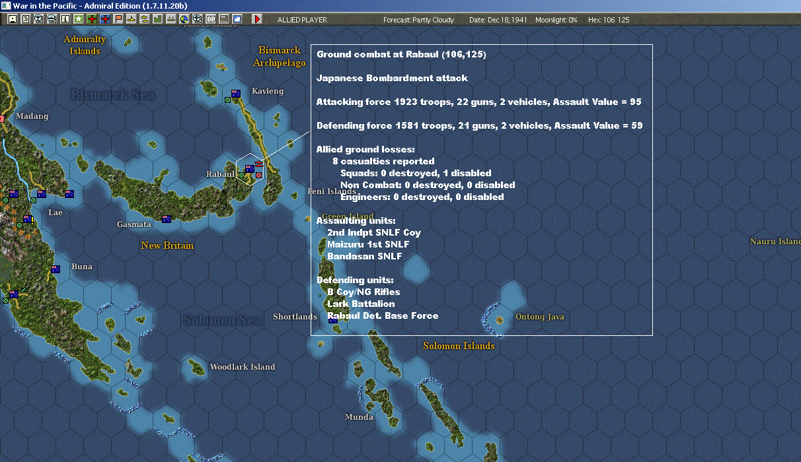Click the Feni Islands label

332,191
